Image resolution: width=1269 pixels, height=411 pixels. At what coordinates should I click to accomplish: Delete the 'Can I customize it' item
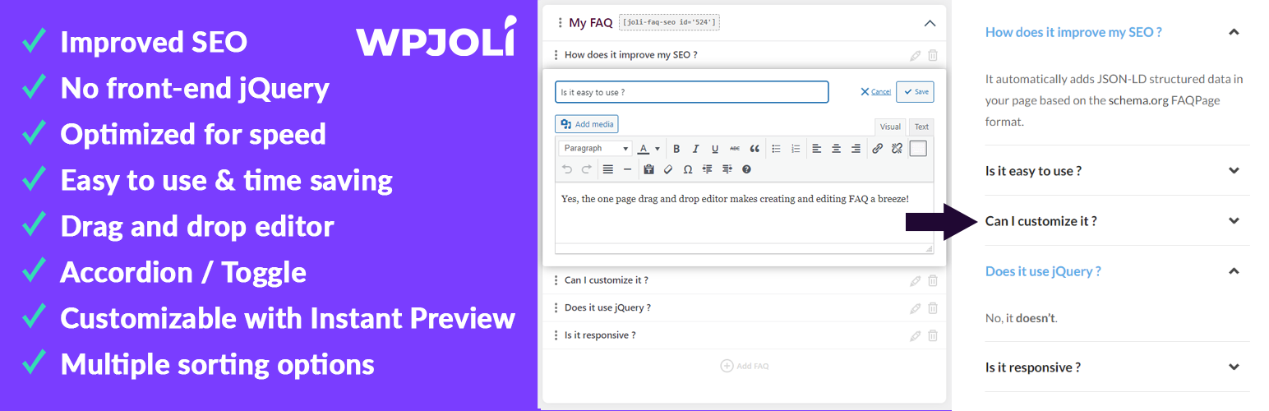click(933, 280)
